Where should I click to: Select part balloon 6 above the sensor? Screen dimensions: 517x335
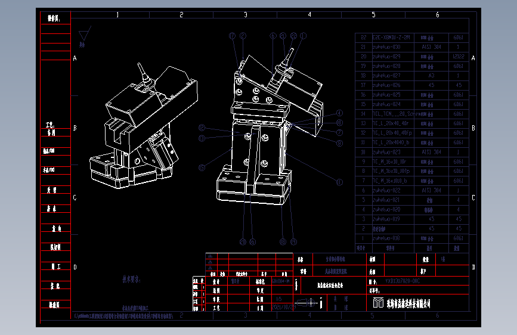pyautogui.click(x=273, y=36)
